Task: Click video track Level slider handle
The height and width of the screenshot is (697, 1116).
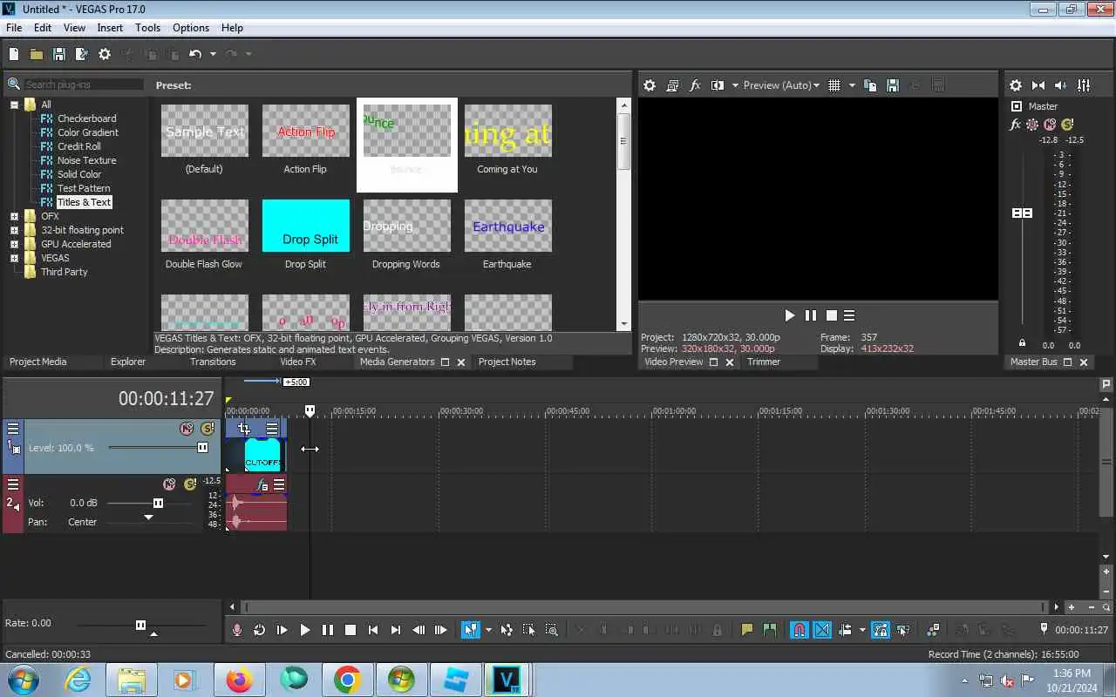Action: click(202, 448)
